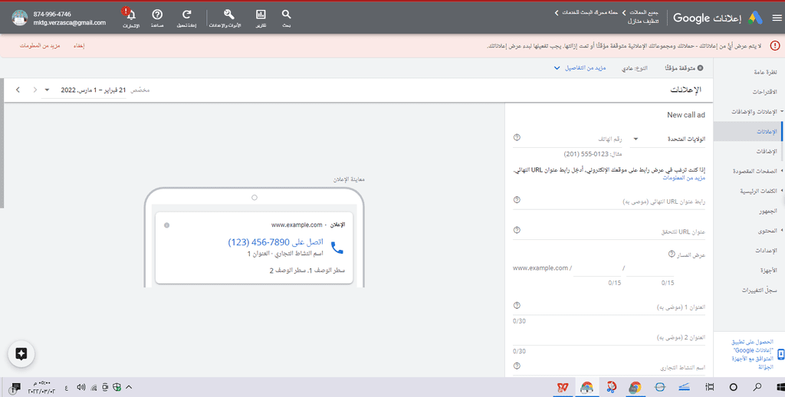
Task: Open الإعدادات in the sidebar menu
Action: click(x=764, y=250)
